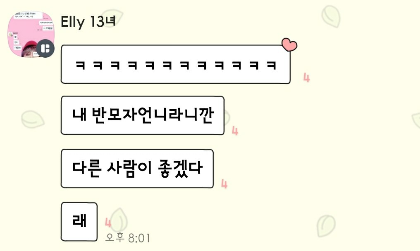Click unread count 4 beside 래 bubble
Screen dimensions: 420x251
click(x=108, y=223)
